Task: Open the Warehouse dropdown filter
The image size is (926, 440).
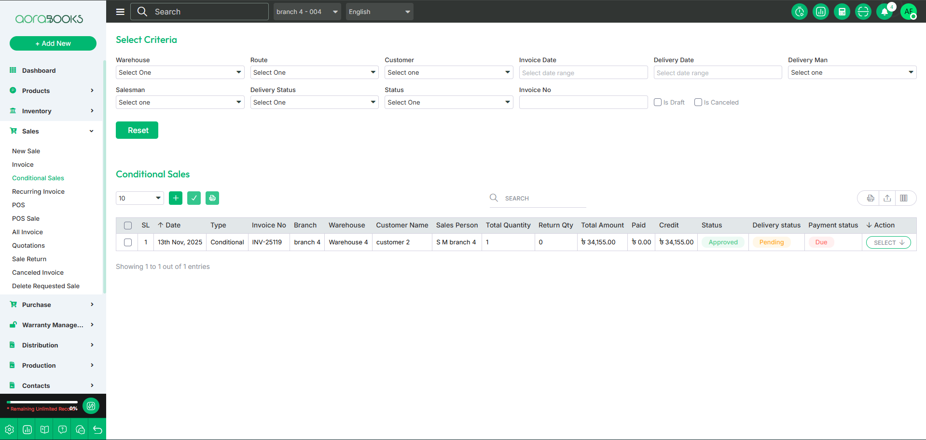Action: click(180, 72)
